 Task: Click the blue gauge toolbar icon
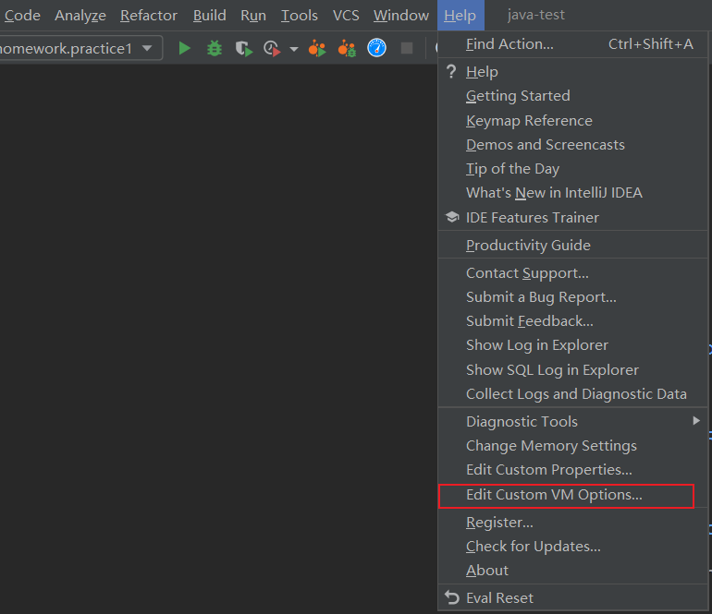click(x=376, y=48)
